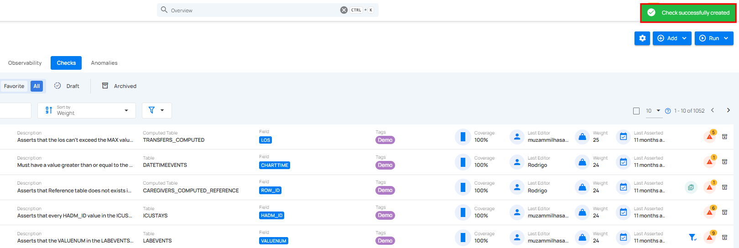
Task: Open check 'Asserts that every HADM_ID value'
Action: (x=75, y=216)
